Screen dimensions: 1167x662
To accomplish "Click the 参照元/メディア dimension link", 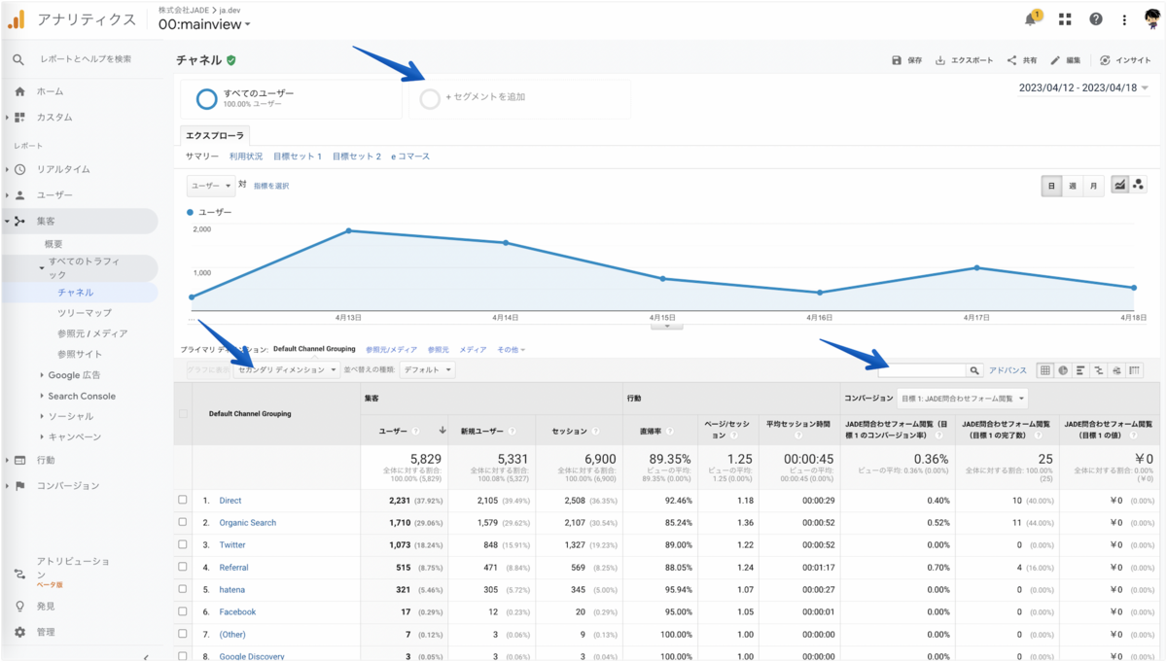I will pos(391,349).
